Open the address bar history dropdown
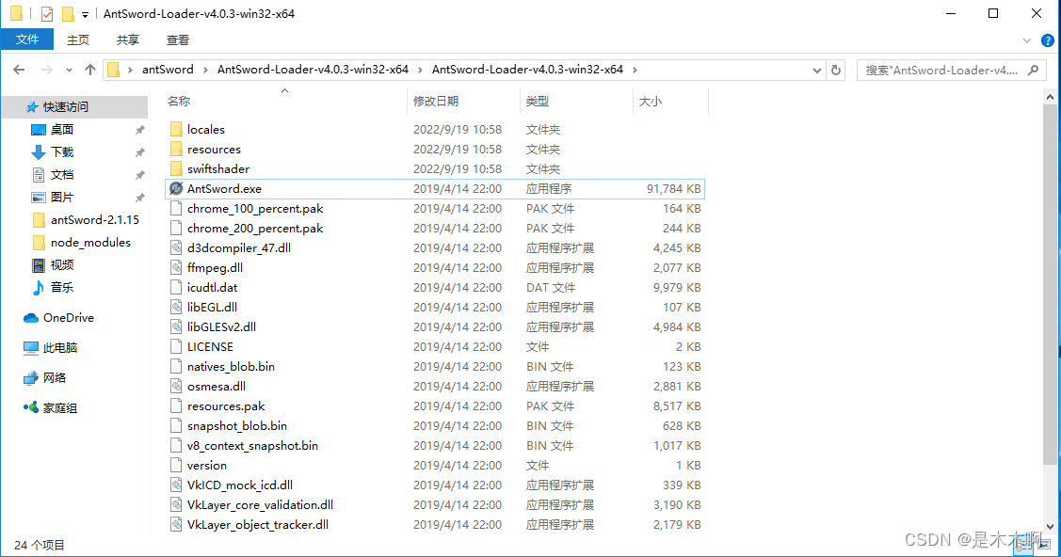Screen dimensions: 1061x557 817,70
